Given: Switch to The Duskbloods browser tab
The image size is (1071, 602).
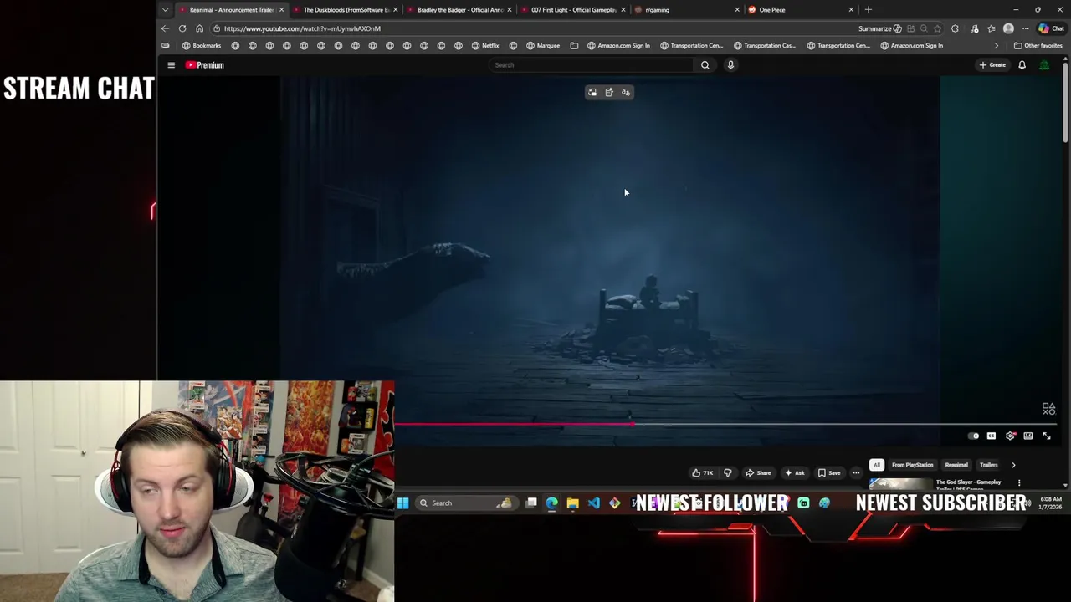Looking at the screenshot, I should pyautogui.click(x=345, y=10).
